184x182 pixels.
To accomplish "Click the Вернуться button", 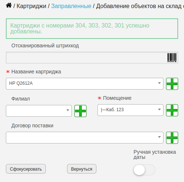I will pos(82,169).
